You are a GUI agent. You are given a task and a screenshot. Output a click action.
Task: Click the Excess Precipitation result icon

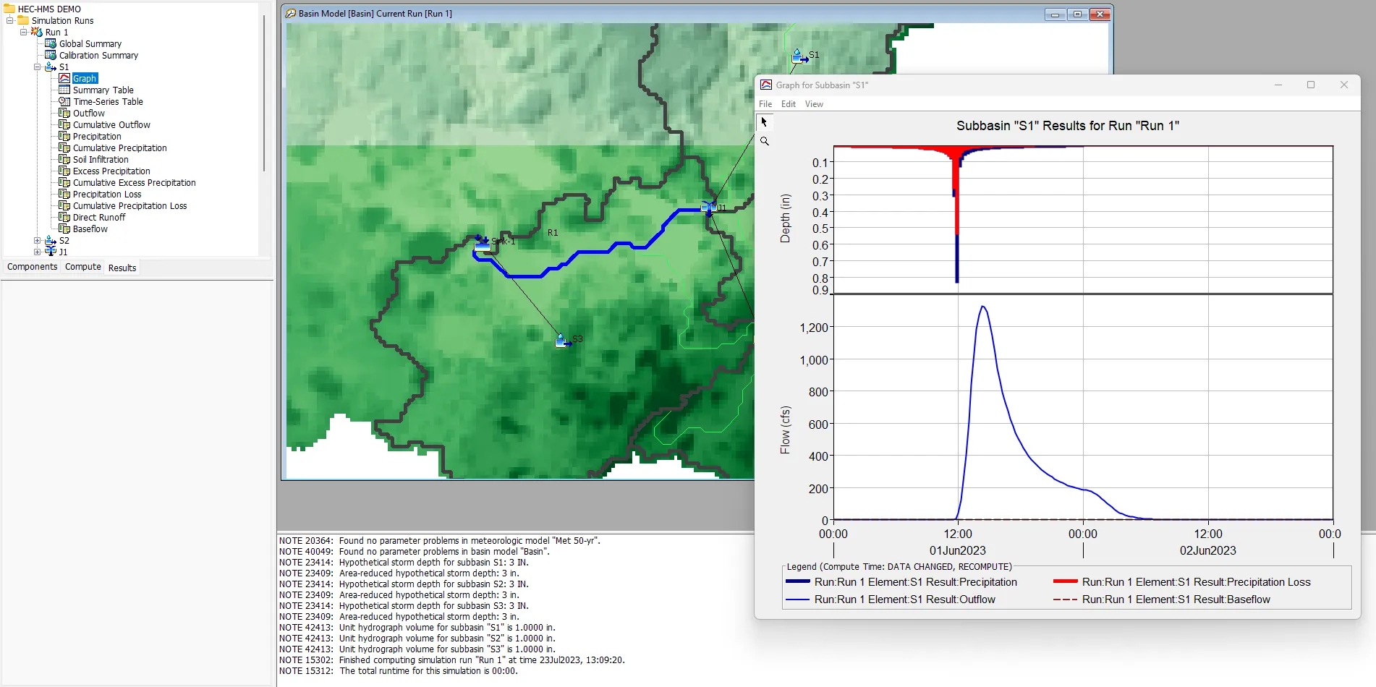tap(64, 171)
